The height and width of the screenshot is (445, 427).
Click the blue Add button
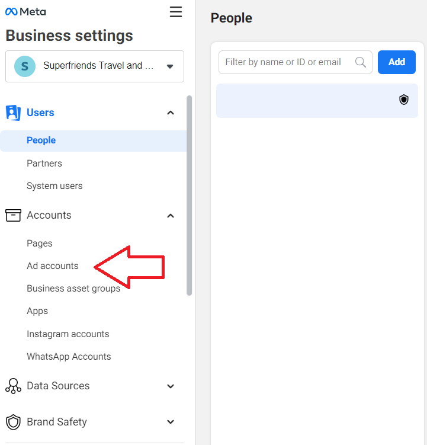397,62
